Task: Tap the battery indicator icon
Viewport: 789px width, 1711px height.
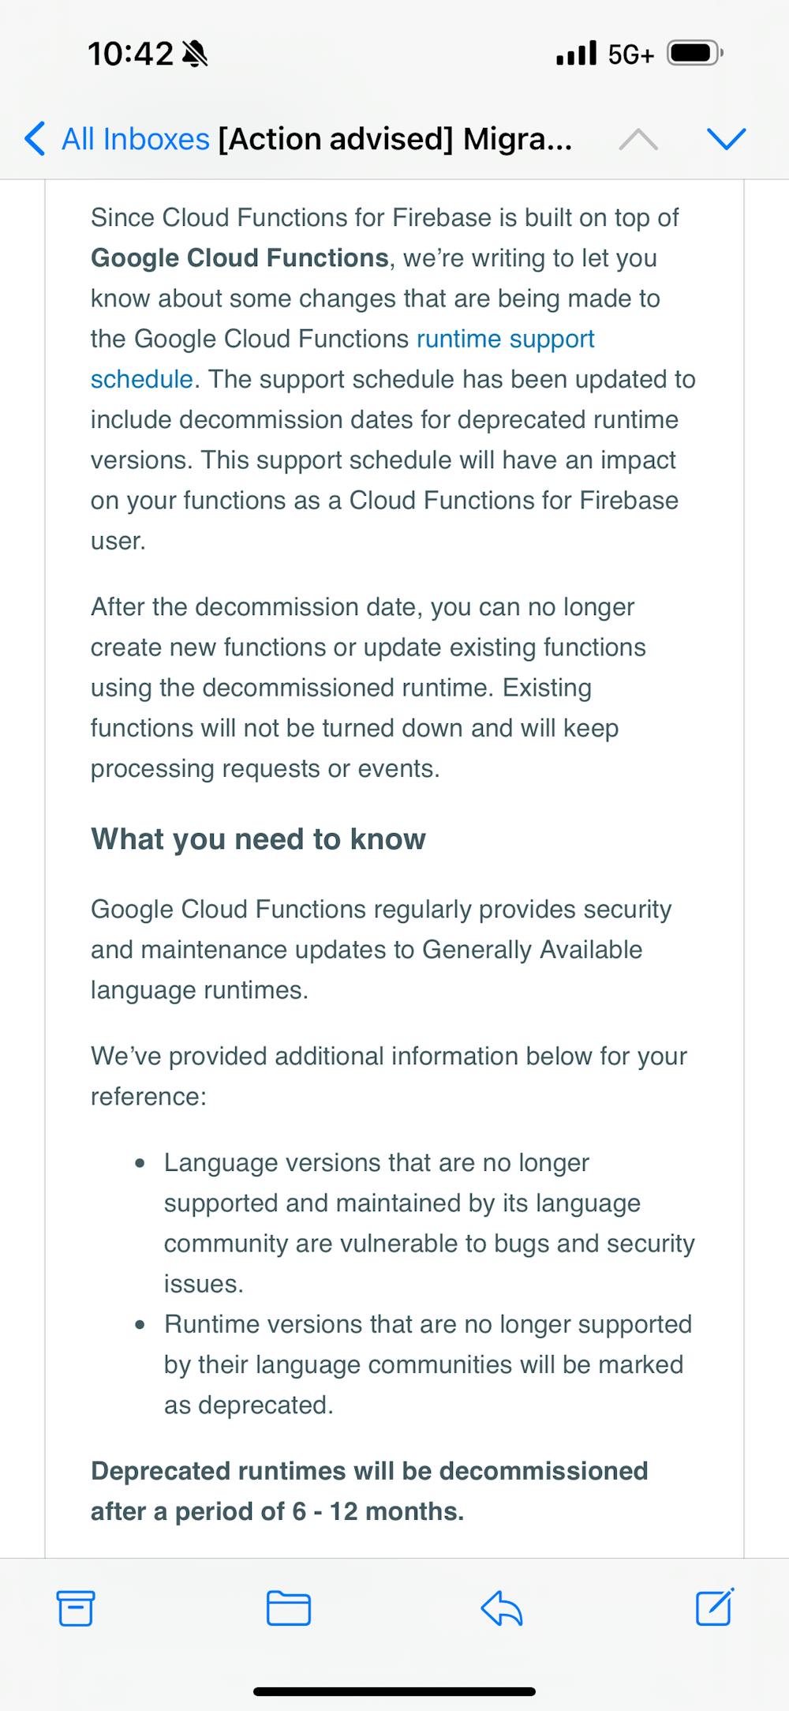Action: 694,54
